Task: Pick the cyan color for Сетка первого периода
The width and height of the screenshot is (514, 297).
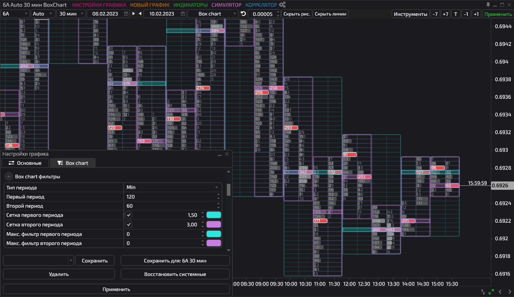Action: [x=214, y=215]
